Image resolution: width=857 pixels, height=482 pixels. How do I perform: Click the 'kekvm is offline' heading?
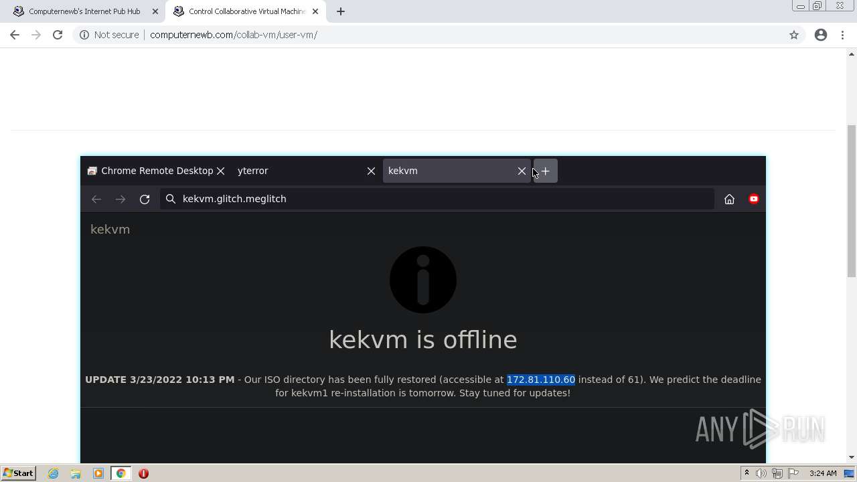tap(423, 339)
